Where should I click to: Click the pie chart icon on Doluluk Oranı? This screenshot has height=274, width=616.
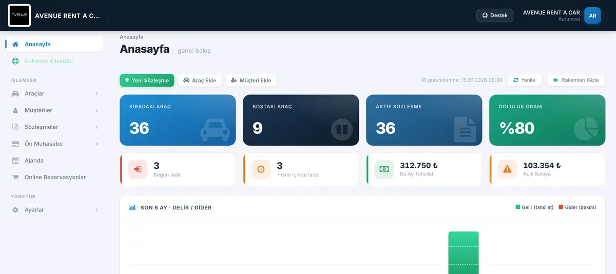tap(586, 129)
